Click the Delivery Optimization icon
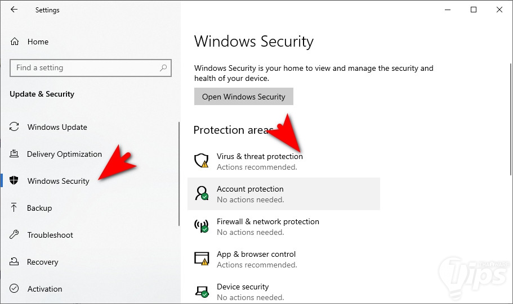The width and height of the screenshot is (513, 304). 15,154
